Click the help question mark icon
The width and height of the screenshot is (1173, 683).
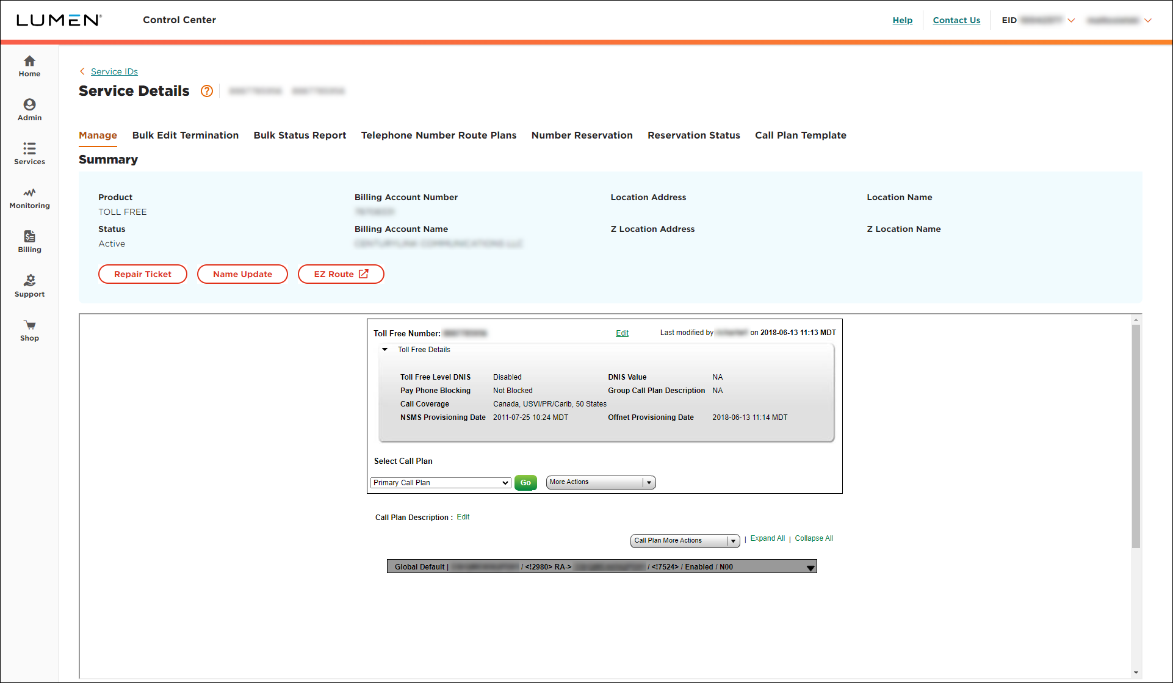click(206, 91)
